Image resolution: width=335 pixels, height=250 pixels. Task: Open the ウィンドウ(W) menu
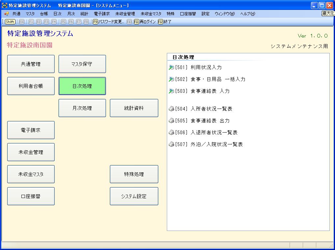(x=225, y=14)
